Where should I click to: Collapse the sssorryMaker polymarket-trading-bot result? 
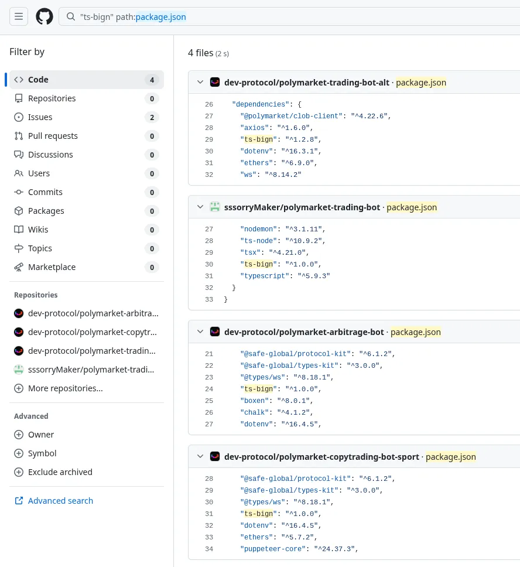[200, 207]
